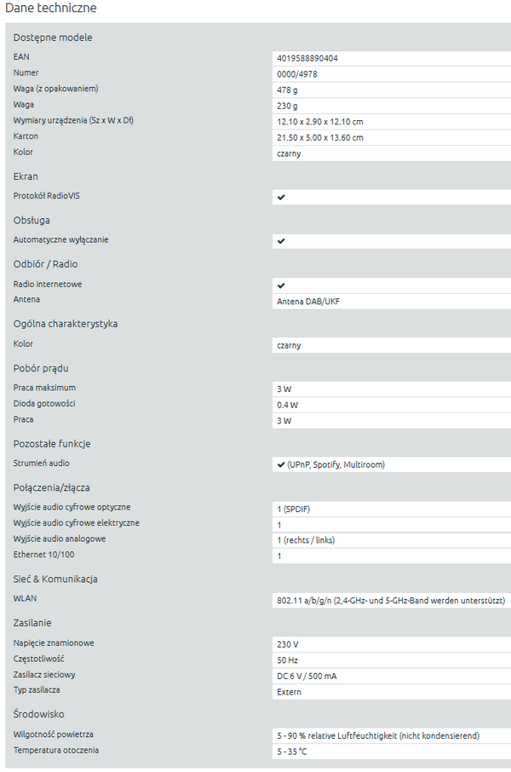
Task: Click the "Pobór prądu" section header
Action: click(41, 368)
